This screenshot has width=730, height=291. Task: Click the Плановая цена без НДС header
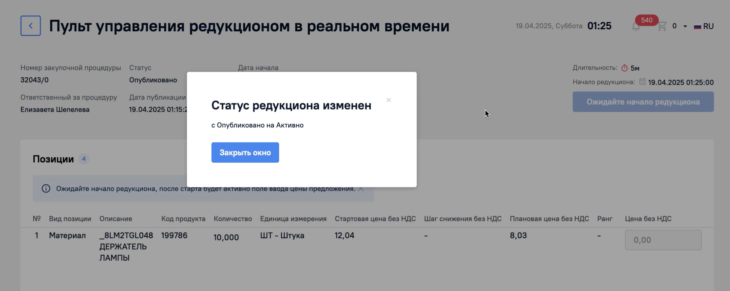[549, 219]
